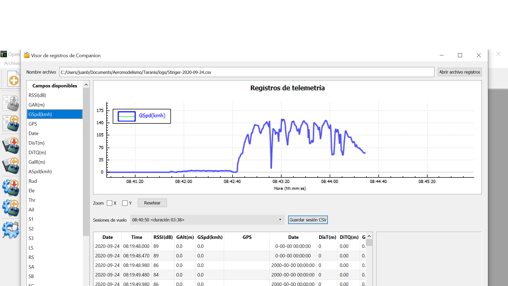Click scroll up arrow of data table
Viewport: 508px width, 286px height.
coord(369,236)
